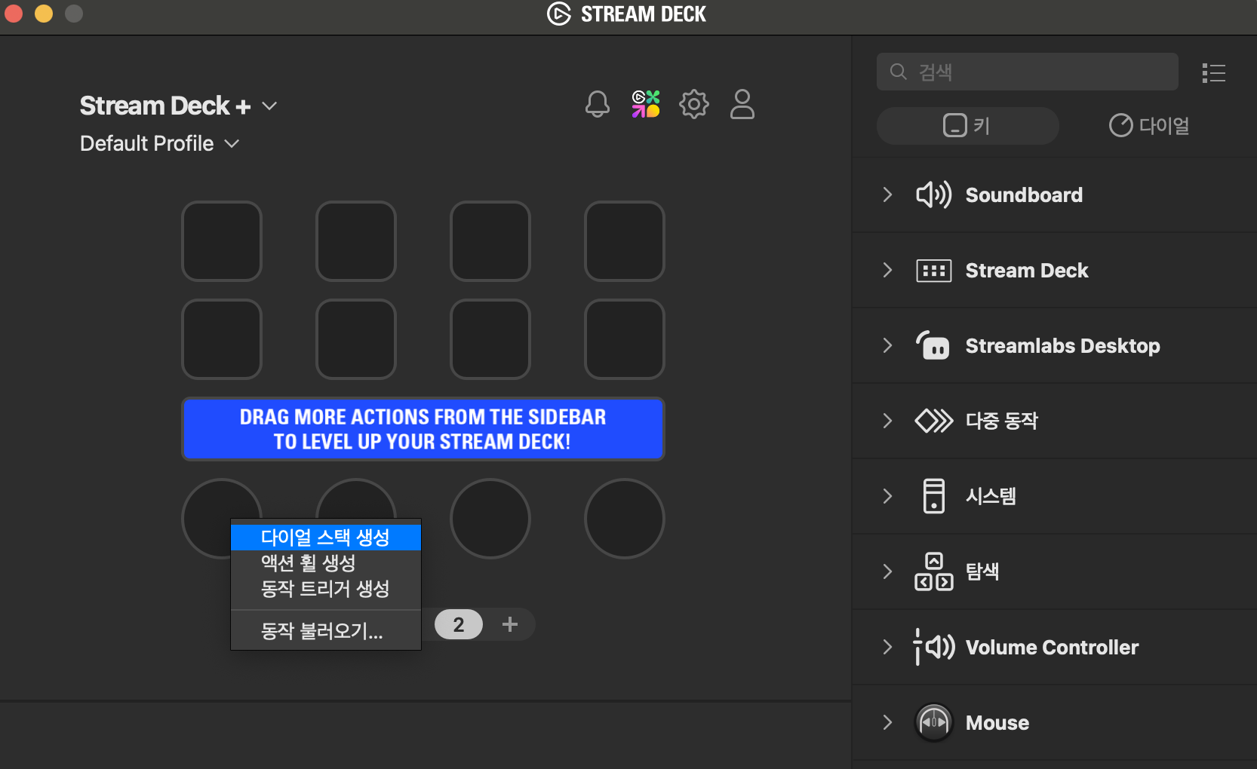Choose 동작 불러오기... from context menu
1257x769 pixels.
pos(326,631)
